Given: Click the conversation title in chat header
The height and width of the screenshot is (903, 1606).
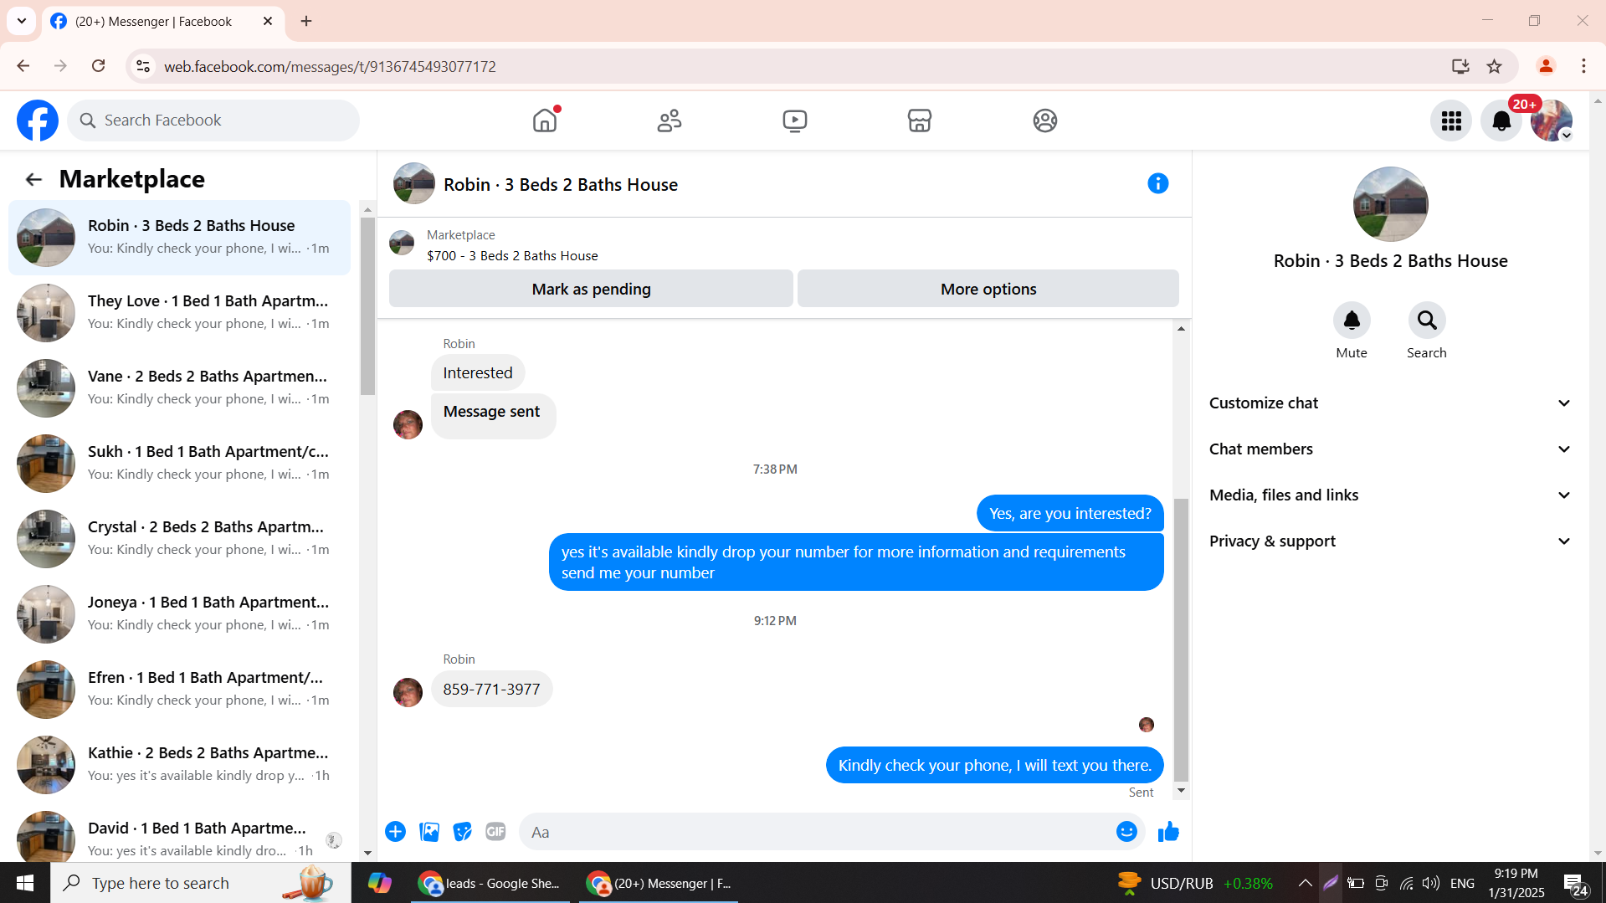Looking at the screenshot, I should click(561, 185).
